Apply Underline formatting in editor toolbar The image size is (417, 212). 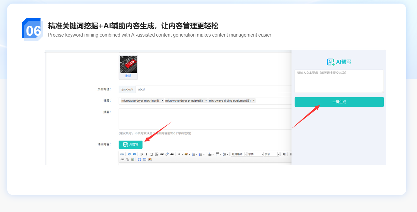151,154
